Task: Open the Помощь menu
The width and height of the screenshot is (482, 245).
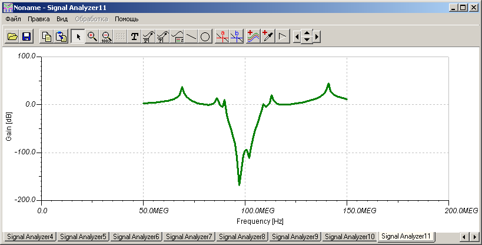Action: 127,19
